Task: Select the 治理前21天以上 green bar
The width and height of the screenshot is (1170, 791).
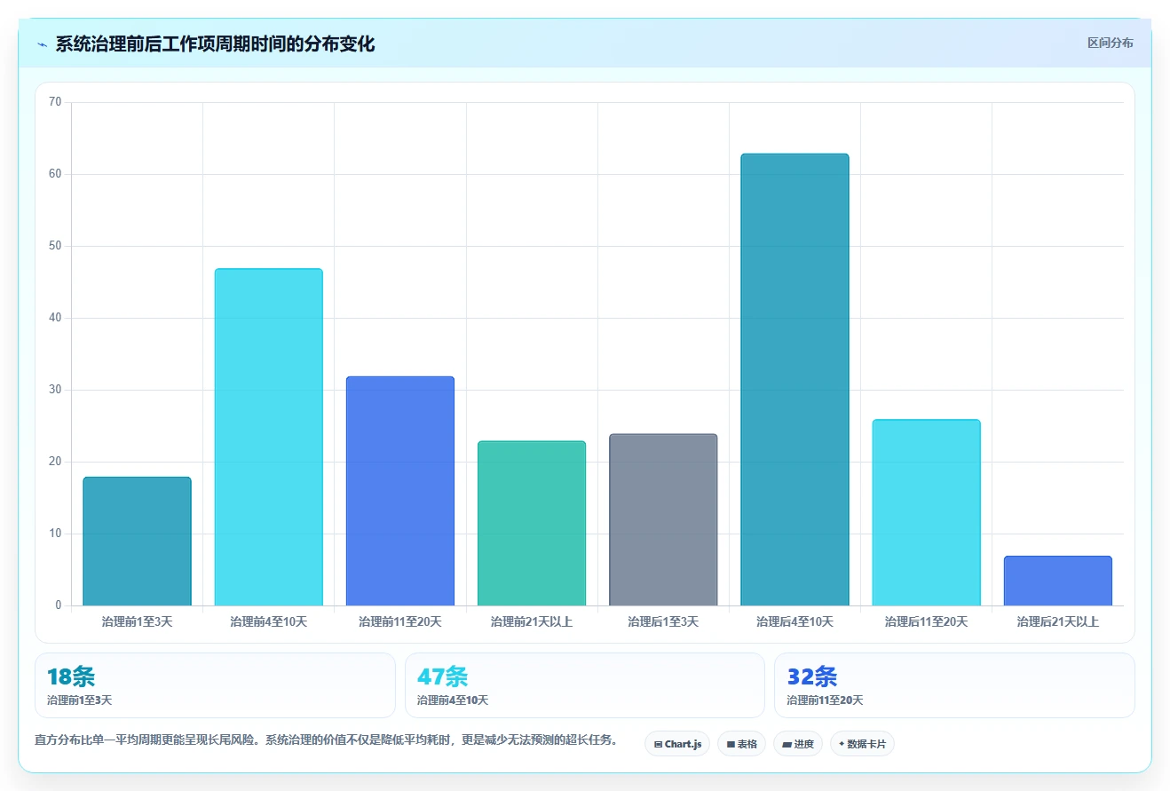Action: tap(532, 523)
